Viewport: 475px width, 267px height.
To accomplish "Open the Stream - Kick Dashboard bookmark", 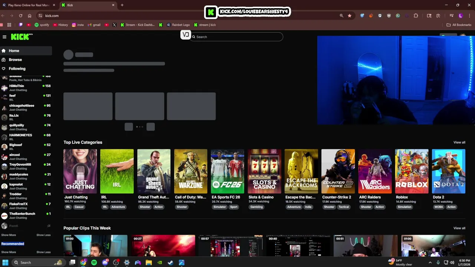I will point(137,25).
